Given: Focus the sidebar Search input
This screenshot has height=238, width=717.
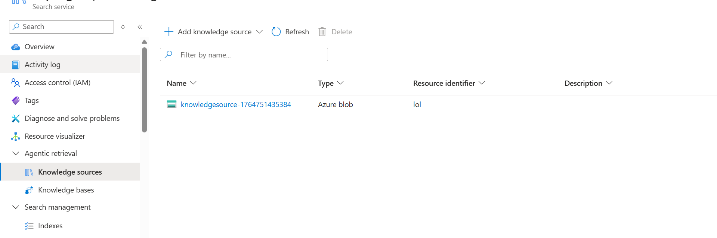Looking at the screenshot, I should coord(61,27).
